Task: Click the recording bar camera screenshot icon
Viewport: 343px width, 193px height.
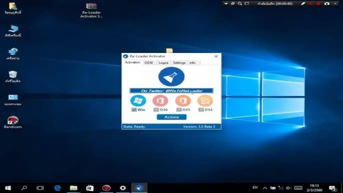Action: [x=327, y=3]
